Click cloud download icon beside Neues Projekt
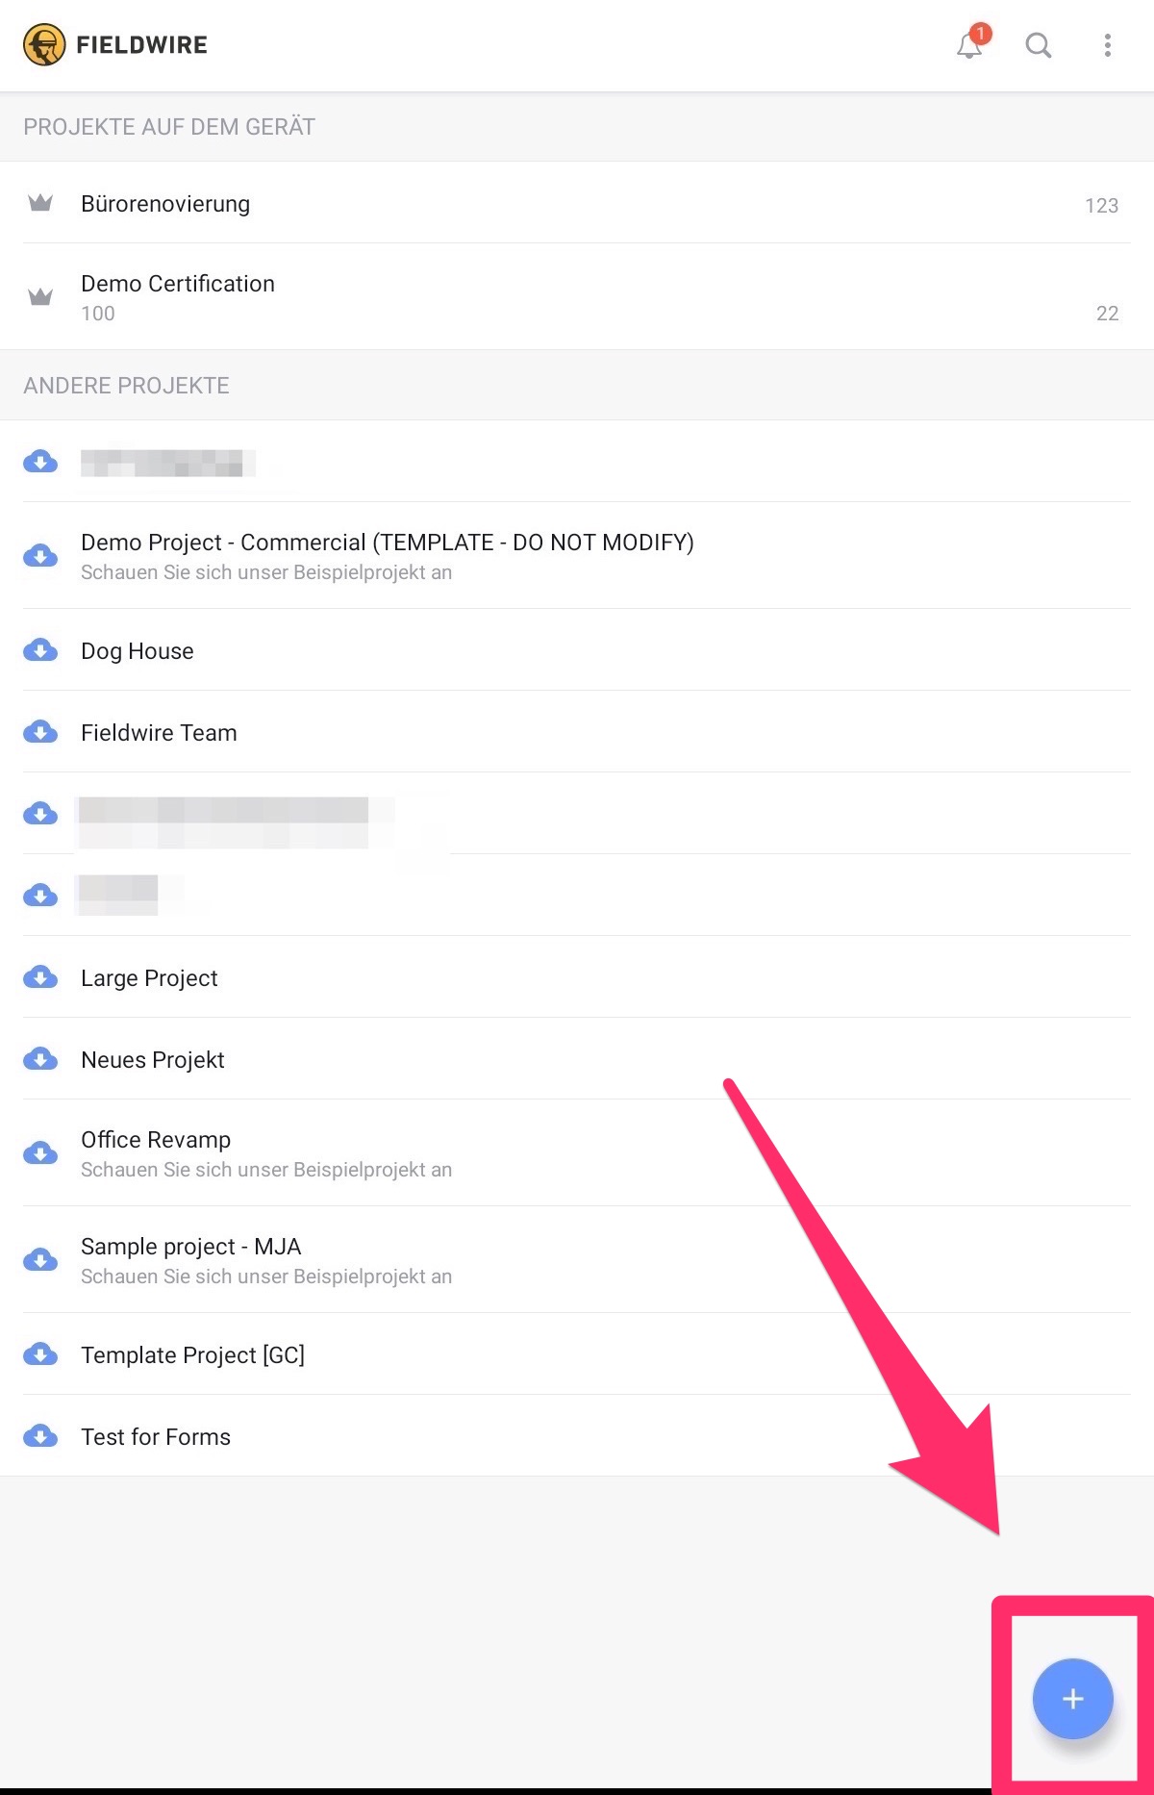Image resolution: width=1154 pixels, height=1795 pixels. tap(40, 1059)
